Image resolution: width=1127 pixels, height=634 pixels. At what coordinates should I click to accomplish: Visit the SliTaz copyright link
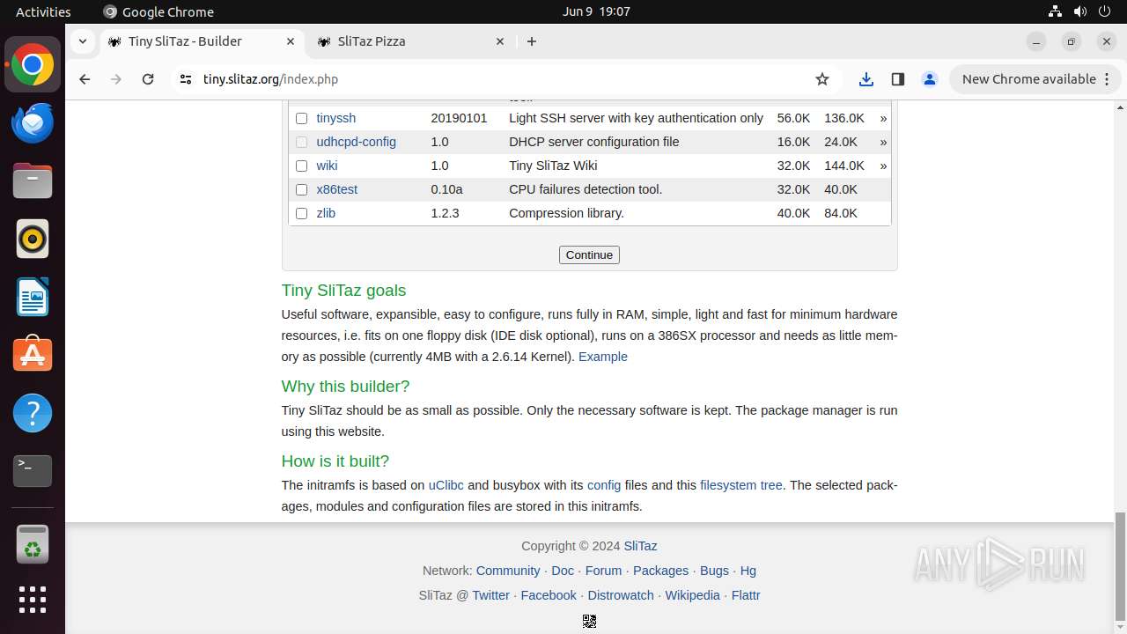tap(640, 546)
